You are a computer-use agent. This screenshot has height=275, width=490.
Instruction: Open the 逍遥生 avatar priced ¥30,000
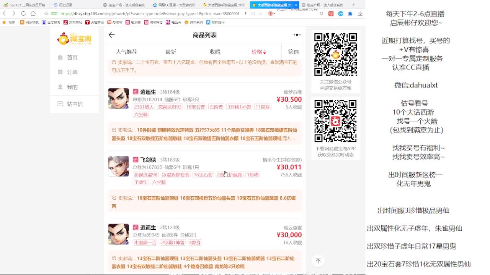click(118, 234)
